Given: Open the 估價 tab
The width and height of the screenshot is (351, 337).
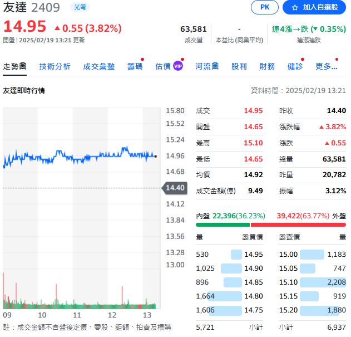Looking at the screenshot, I should tap(163, 66).
